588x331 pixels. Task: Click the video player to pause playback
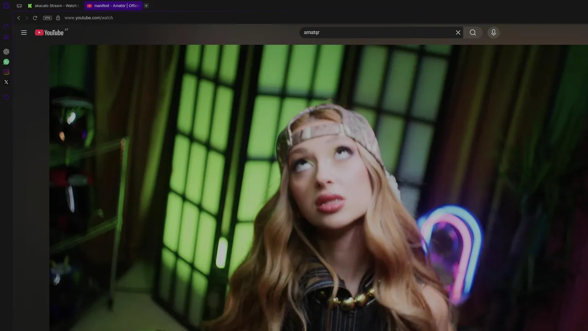(318, 188)
